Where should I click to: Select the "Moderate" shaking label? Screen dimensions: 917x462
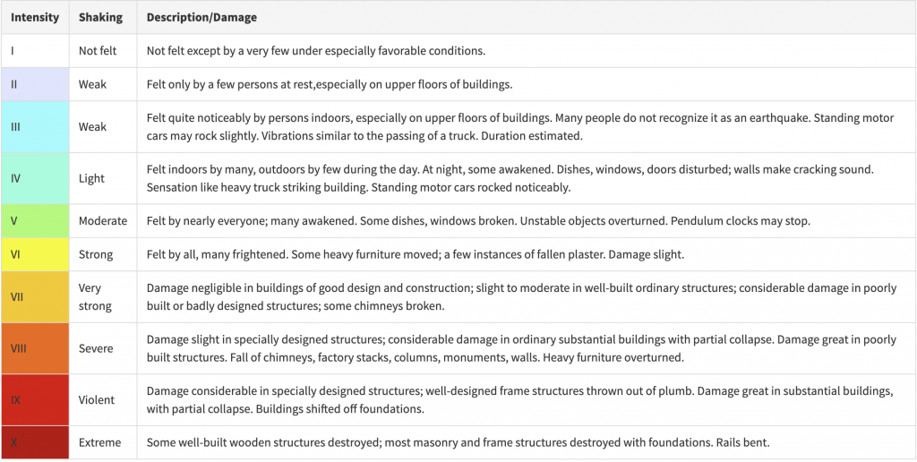(103, 220)
